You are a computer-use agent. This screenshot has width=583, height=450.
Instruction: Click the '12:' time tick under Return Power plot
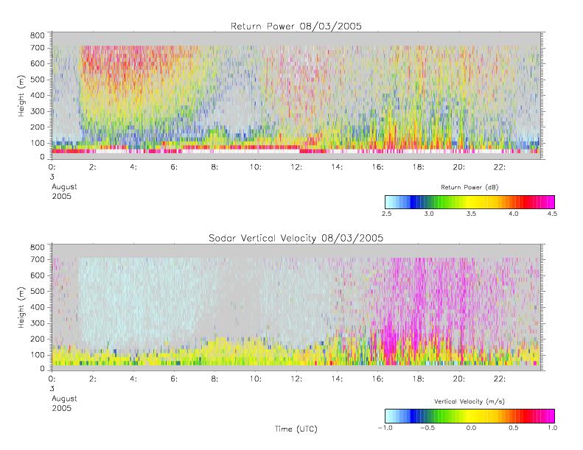click(x=296, y=167)
